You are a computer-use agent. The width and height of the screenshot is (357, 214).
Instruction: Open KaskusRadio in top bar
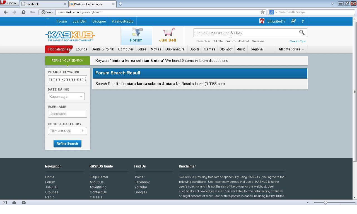[x=122, y=21]
